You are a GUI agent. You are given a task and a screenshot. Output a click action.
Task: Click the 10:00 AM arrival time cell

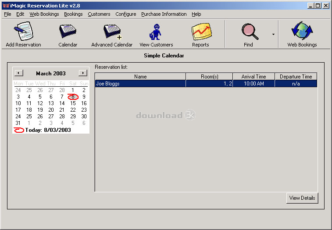(x=253, y=84)
